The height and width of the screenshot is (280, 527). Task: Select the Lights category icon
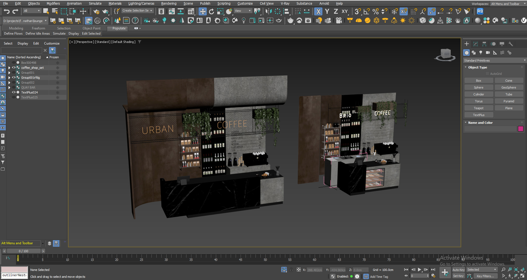(x=481, y=53)
